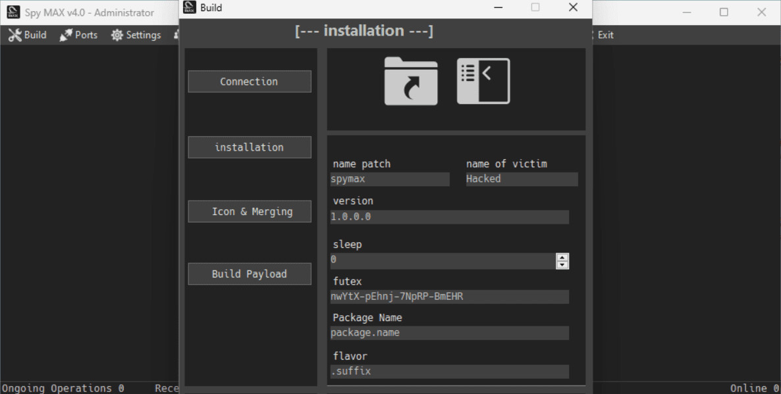Click the folder shortcut arrow icon
Screen dimensions: 781x394
[411, 81]
